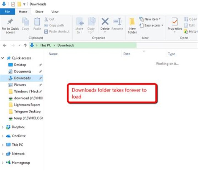Click Pin to Quick access icon
This screenshot has height=171, width=198.
(x=10, y=21)
